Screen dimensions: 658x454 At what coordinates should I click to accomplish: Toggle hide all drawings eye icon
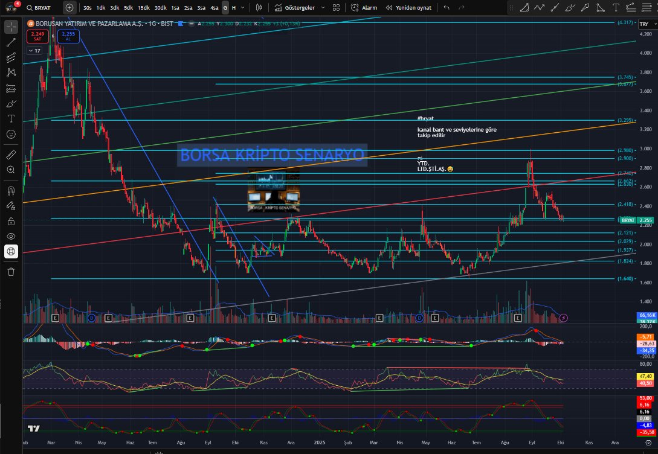11,237
